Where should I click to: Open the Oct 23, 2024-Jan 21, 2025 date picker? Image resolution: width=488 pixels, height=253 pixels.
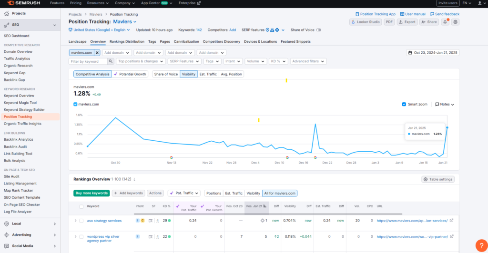(433, 53)
